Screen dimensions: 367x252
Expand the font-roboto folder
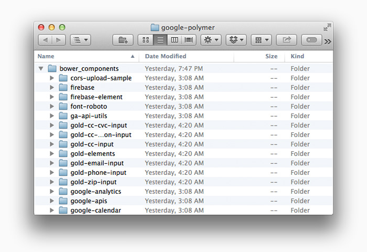(x=52, y=107)
